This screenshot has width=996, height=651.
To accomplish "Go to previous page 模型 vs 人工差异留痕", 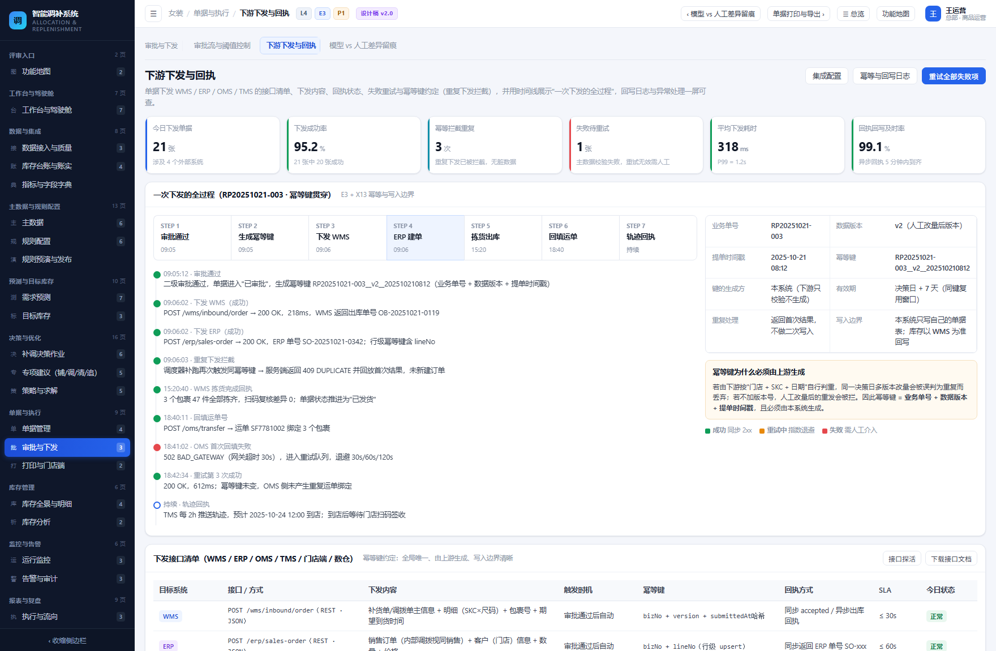I will (720, 14).
